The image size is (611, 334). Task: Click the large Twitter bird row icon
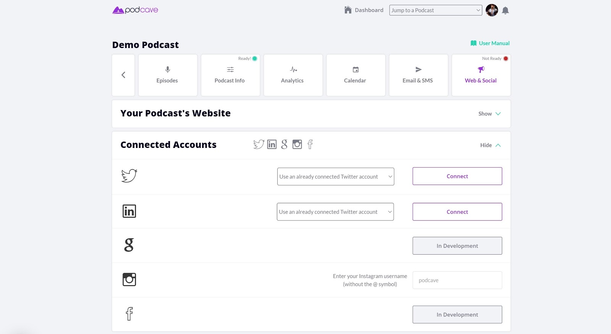pyautogui.click(x=129, y=176)
